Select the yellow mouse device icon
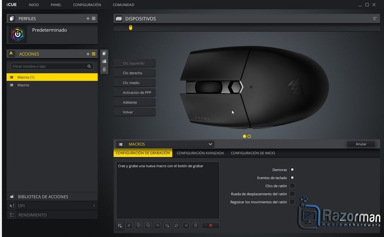384x237 pixels. tap(130, 27)
